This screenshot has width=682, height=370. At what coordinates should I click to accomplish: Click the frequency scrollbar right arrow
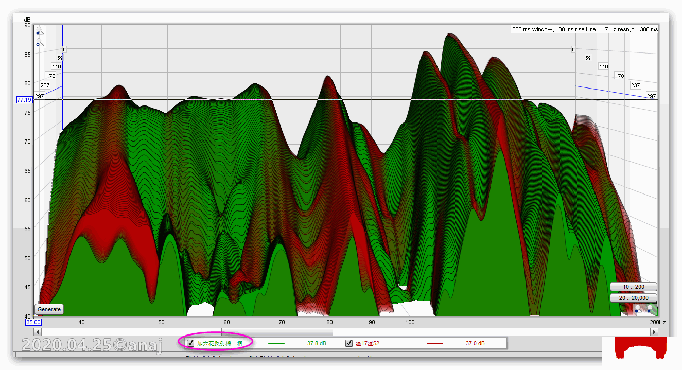tap(654, 332)
